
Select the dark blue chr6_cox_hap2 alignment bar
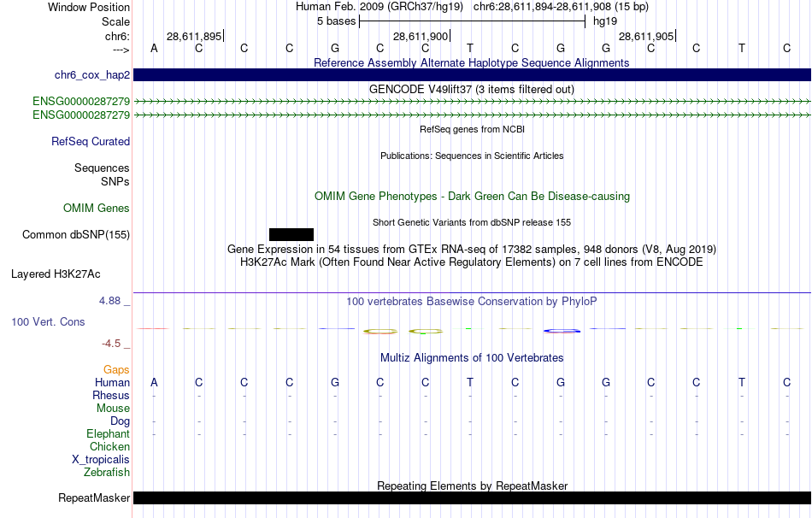(472, 74)
